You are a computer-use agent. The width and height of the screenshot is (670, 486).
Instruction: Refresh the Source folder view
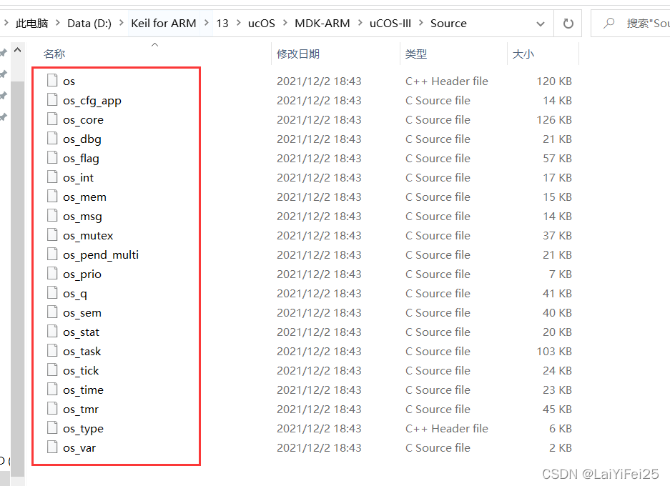tap(568, 24)
